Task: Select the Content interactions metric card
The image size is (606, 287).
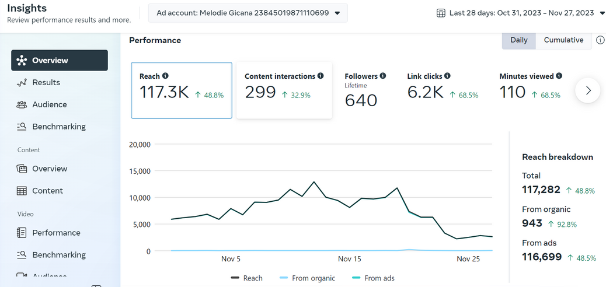Action: 284,90
